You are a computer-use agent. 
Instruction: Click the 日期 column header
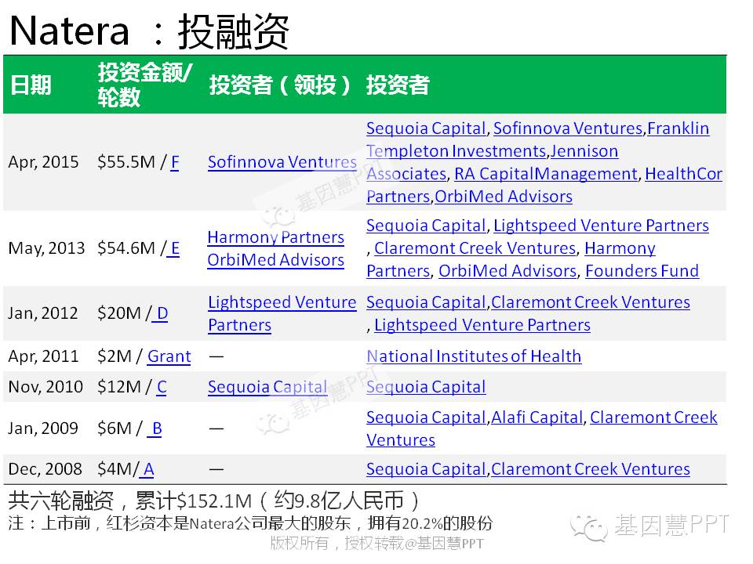click(x=30, y=85)
